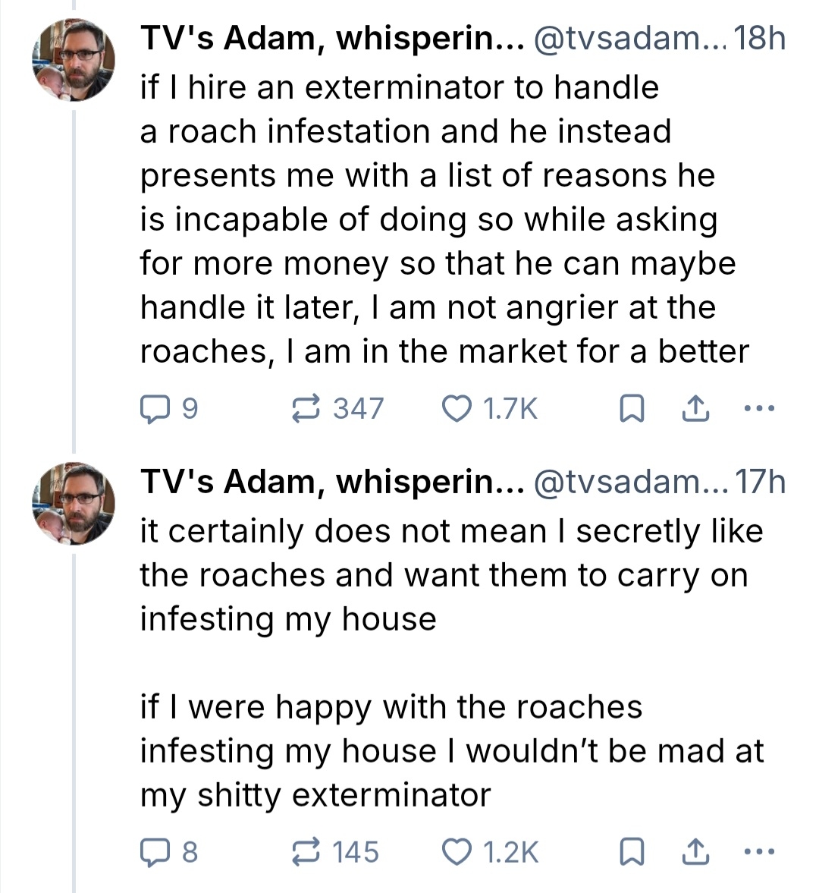Bookmark the first exterminator post
The width and height of the screenshot is (819, 893).
coord(632,410)
